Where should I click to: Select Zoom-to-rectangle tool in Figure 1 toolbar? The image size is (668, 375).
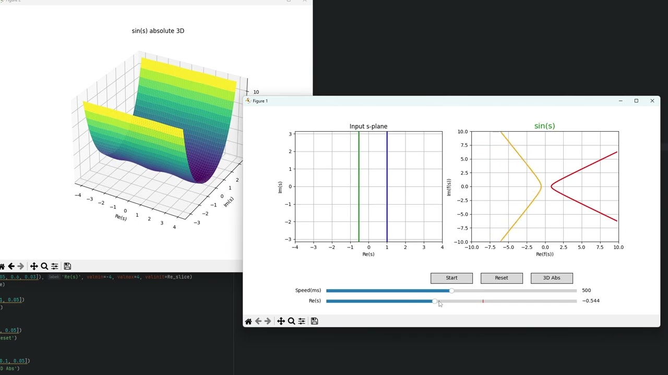click(x=291, y=321)
